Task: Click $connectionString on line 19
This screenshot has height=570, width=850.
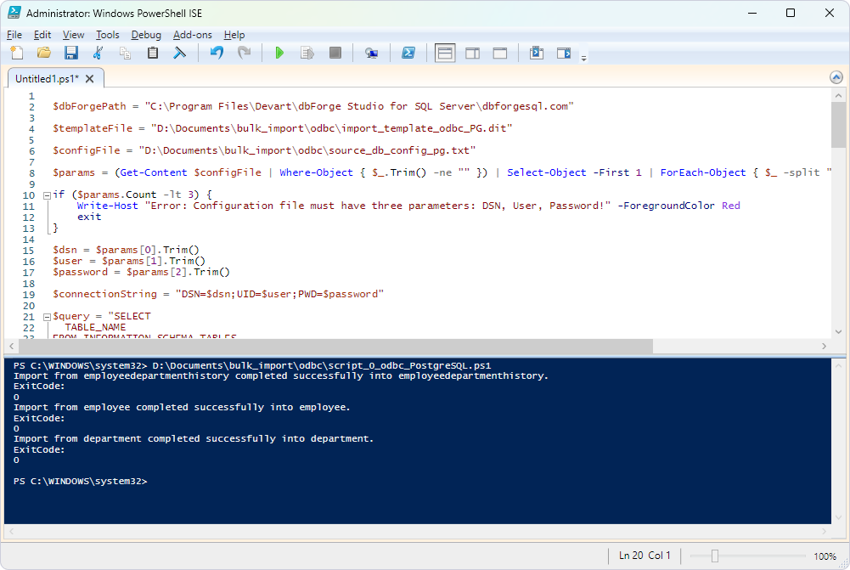Action: 104,294
